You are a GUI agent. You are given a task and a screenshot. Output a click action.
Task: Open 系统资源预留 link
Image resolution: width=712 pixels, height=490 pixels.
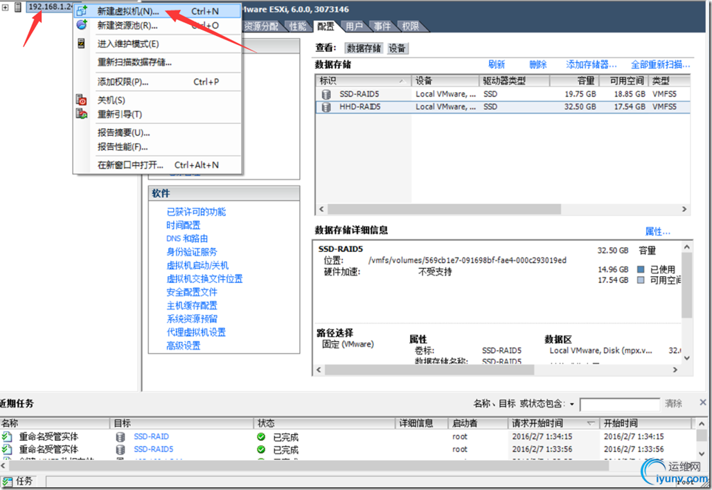192,319
